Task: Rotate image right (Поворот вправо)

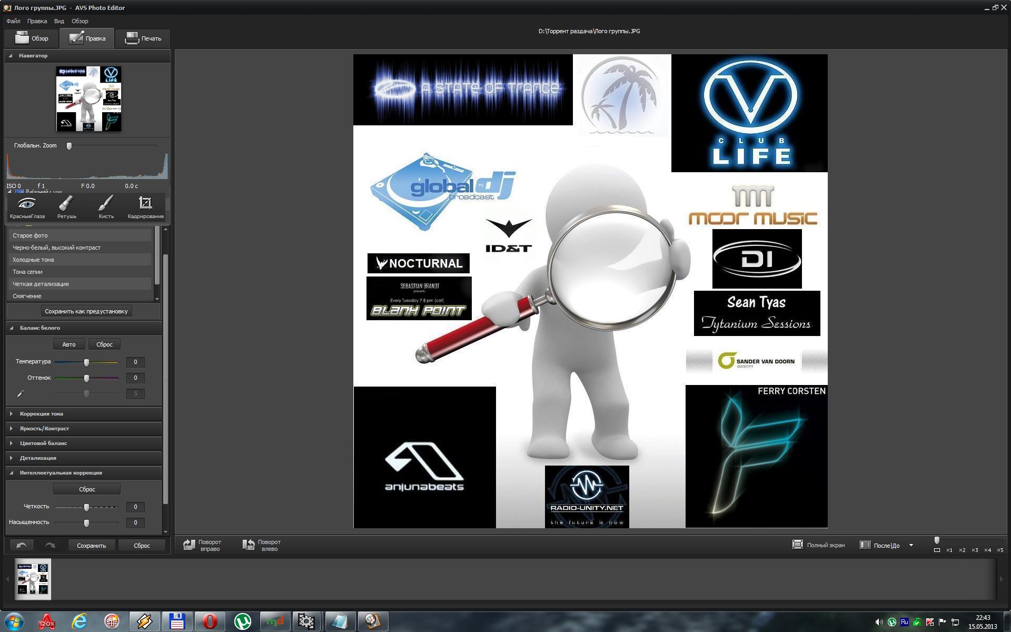Action: point(202,545)
